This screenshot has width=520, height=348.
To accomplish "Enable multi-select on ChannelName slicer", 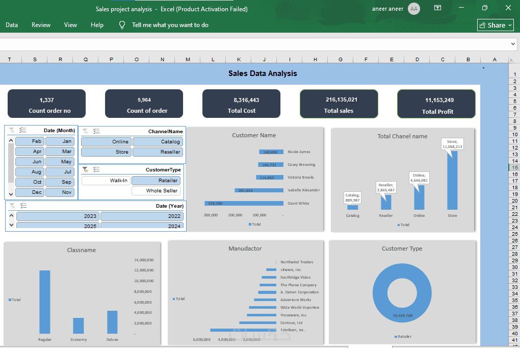I will click(96, 131).
